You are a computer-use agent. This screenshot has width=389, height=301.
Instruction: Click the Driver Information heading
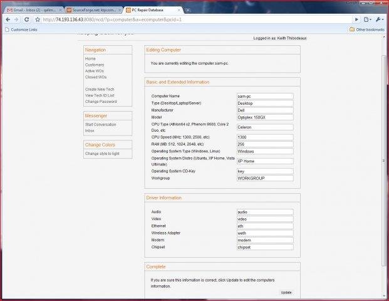163,198
